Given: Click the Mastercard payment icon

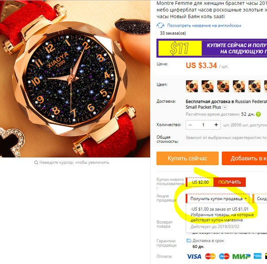Looking at the screenshot, I should click(210, 256).
